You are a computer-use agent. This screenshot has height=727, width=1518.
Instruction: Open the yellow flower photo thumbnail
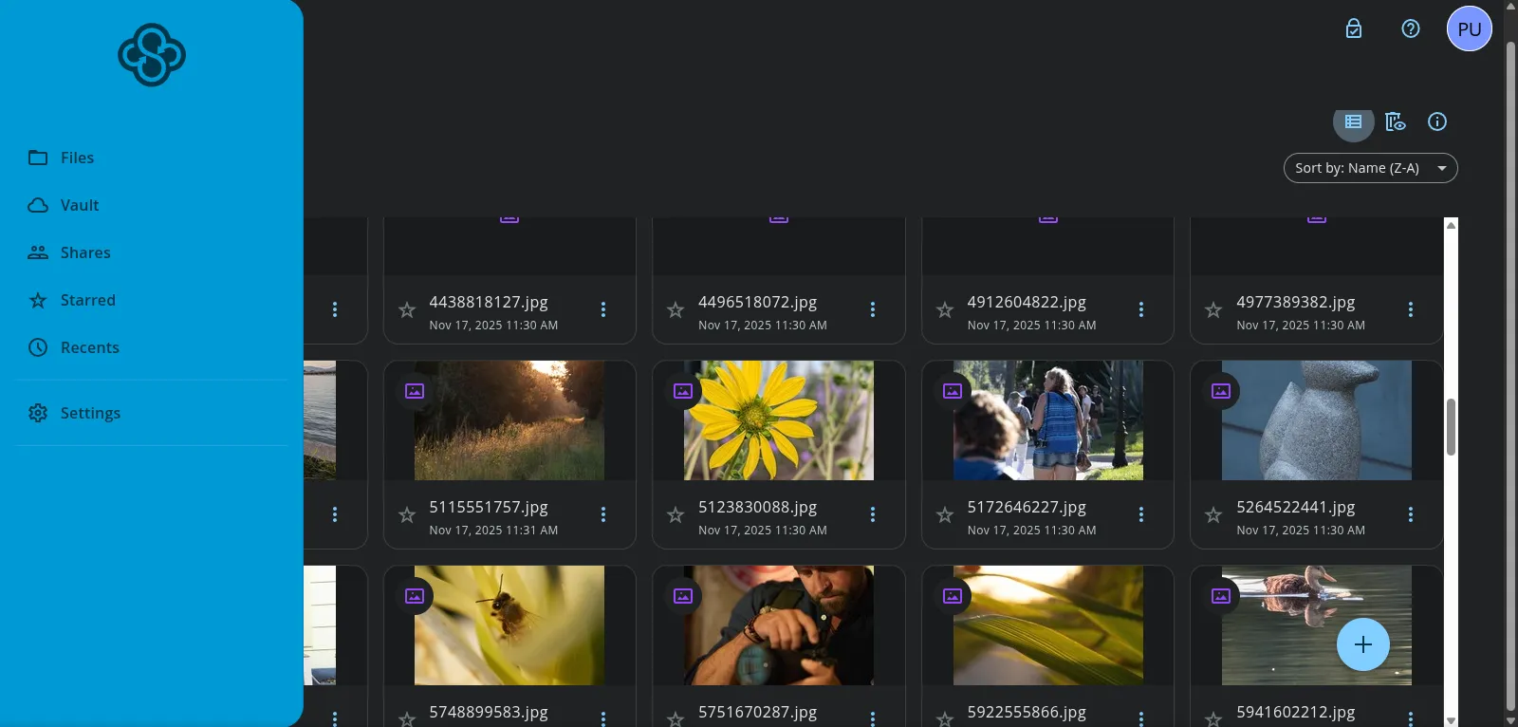tap(778, 420)
